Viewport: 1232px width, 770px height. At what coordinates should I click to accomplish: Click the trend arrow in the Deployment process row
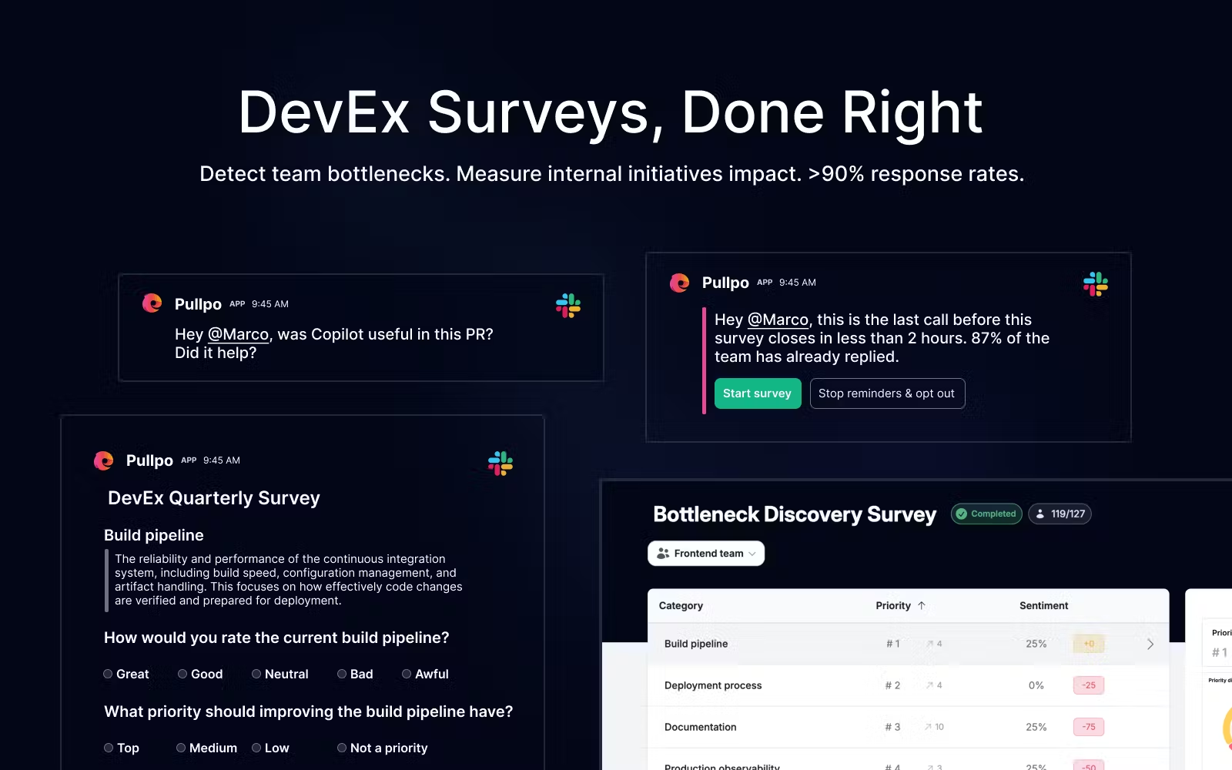930,685
